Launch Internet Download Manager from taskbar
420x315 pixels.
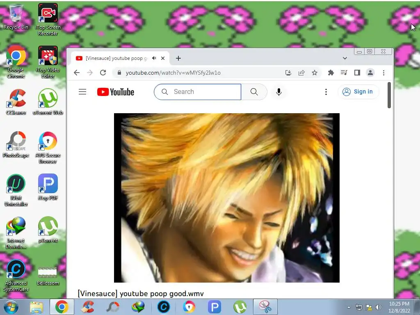pyautogui.click(x=138, y=307)
